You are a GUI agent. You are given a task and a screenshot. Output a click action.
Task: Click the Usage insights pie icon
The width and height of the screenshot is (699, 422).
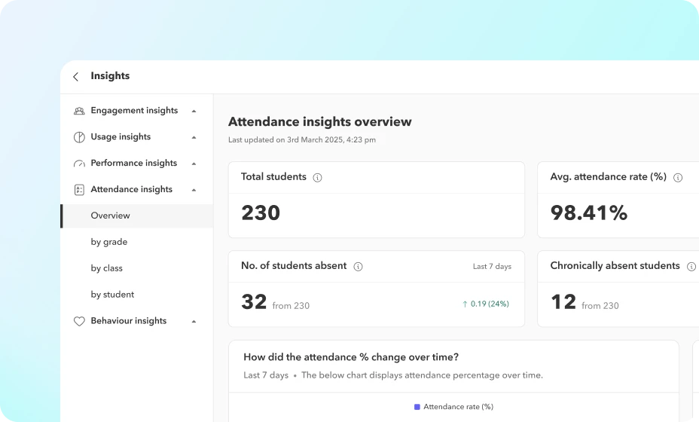pos(79,137)
